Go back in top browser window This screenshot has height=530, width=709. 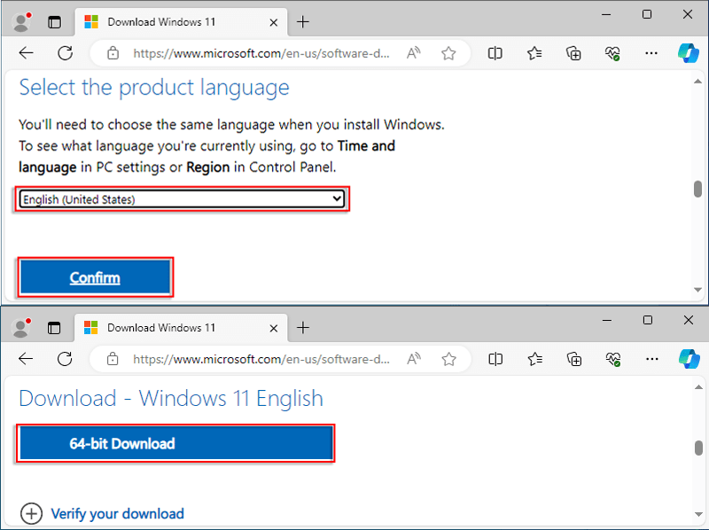[27, 53]
